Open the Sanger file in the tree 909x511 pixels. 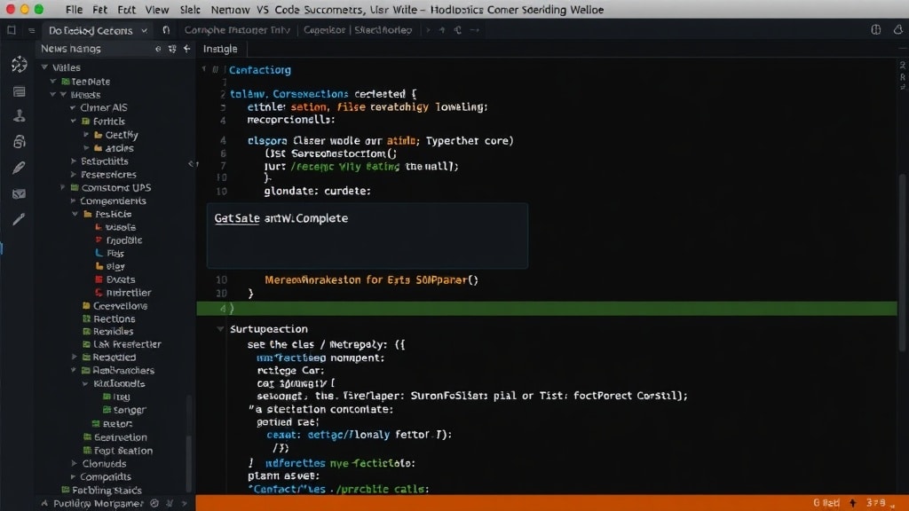pos(129,410)
